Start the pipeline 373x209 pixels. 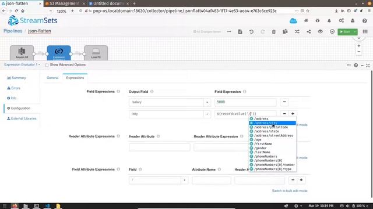coord(345,31)
